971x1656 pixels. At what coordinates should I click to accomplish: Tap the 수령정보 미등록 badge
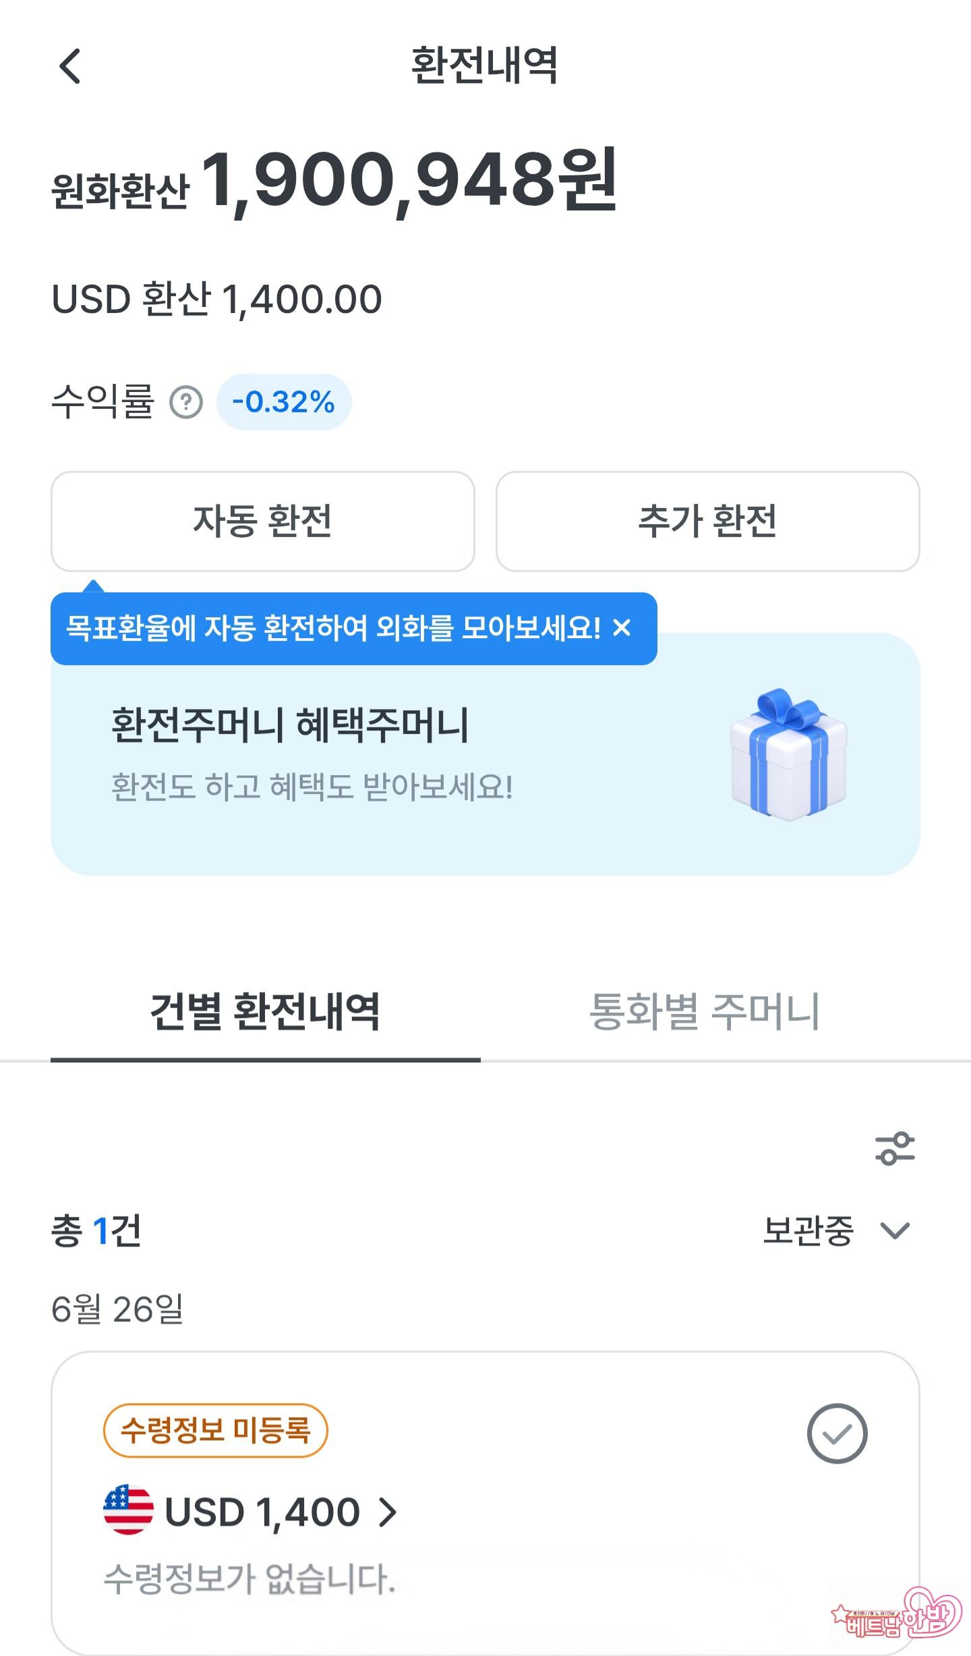point(215,1429)
